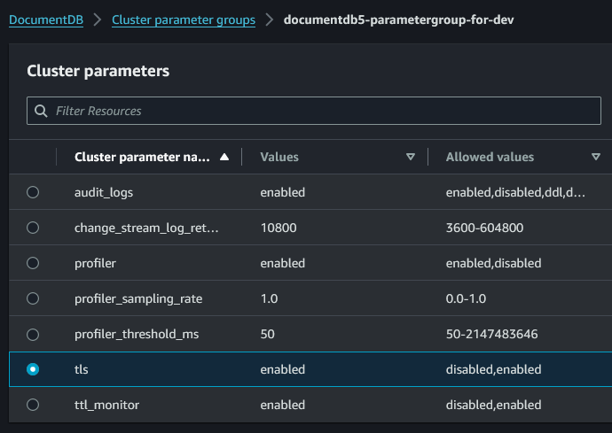Click the selected tls radio button

pos(33,369)
